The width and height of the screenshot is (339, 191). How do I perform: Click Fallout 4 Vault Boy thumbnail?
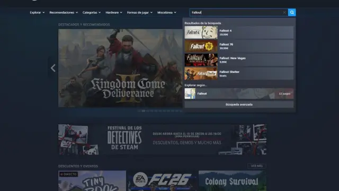click(201, 32)
